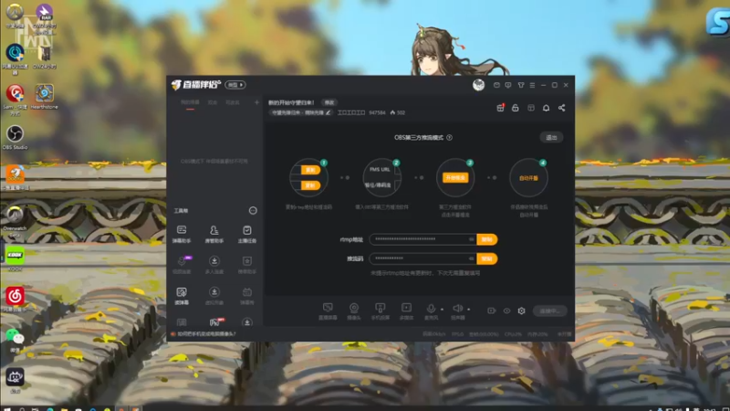
Task: Open the tool with red HOT badge
Action: (214, 322)
